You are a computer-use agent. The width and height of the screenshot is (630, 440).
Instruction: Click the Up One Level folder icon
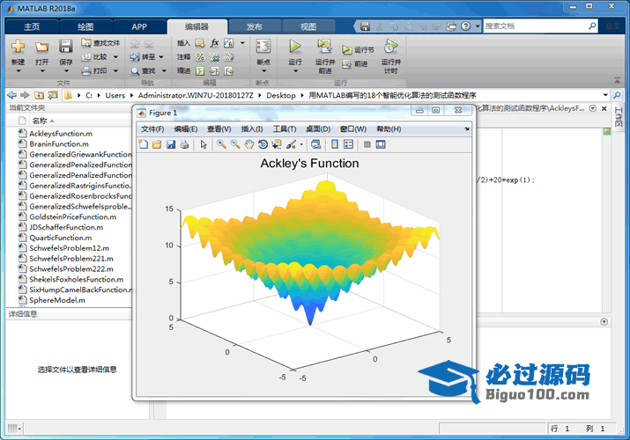pyautogui.click(x=39, y=95)
